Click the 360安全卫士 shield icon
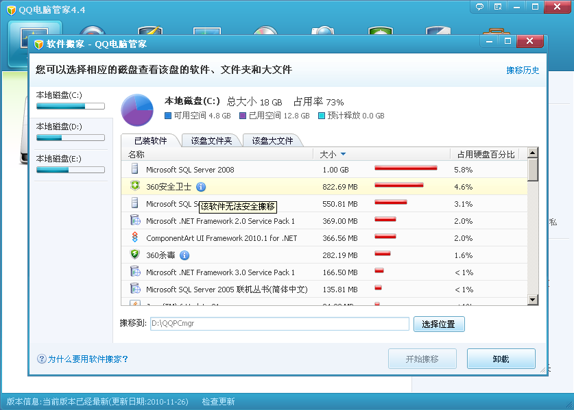 (x=135, y=186)
